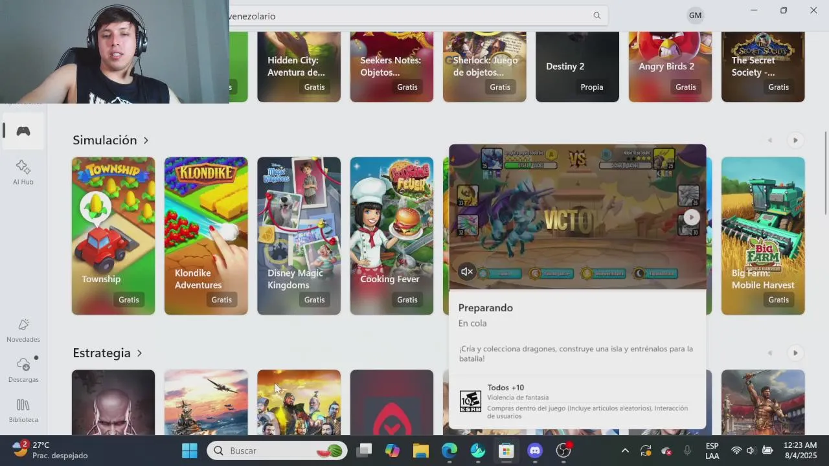Open Biblioteca in the sidebar

pyautogui.click(x=23, y=410)
